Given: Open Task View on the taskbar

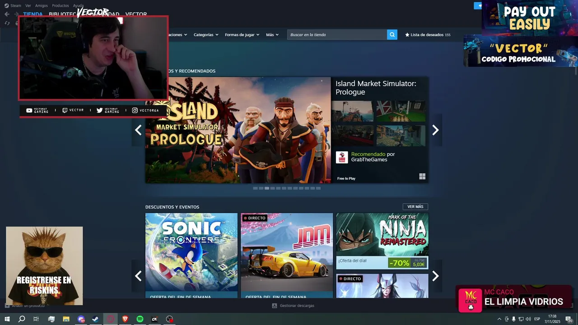Looking at the screenshot, I should point(36,319).
